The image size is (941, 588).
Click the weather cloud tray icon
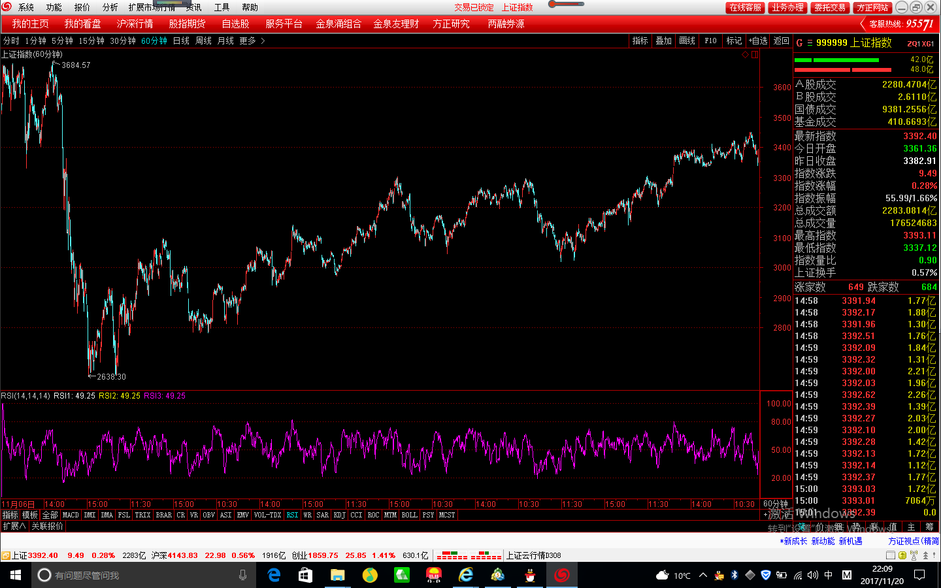coord(663,575)
